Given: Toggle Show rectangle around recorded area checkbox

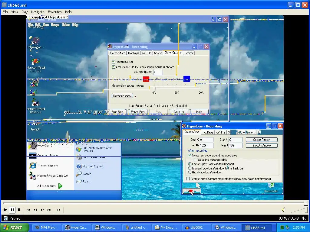Looking at the screenshot, I should 190,156.
